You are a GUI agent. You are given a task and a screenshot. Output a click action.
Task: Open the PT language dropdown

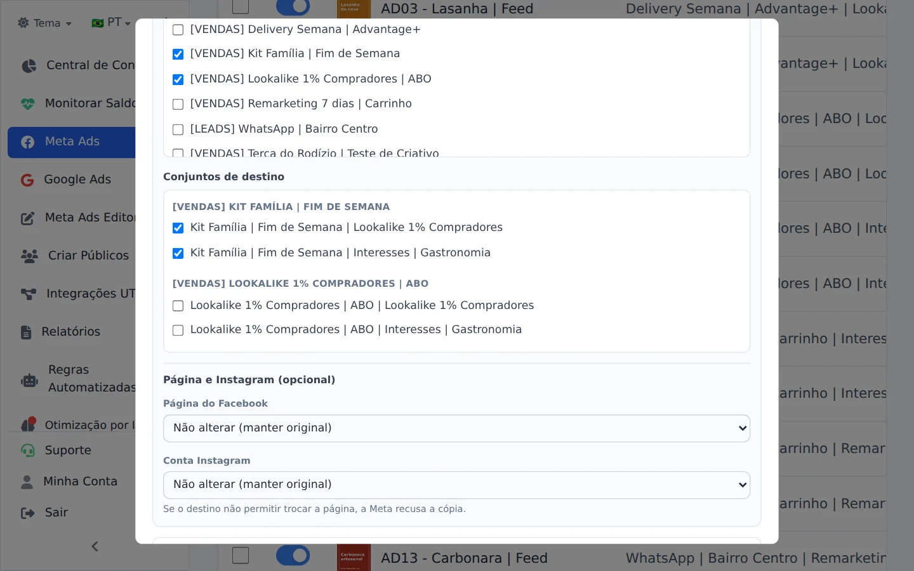111,23
